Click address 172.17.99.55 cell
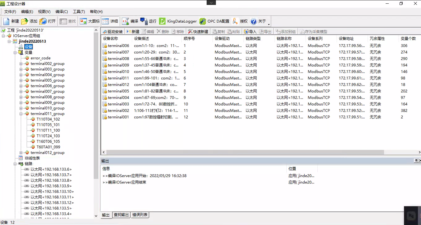This screenshot has width=421, height=225. click(x=352, y=91)
